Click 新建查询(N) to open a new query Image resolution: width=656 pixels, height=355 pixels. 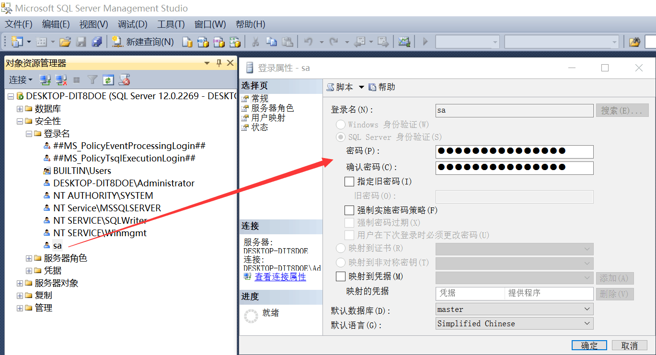(x=143, y=42)
